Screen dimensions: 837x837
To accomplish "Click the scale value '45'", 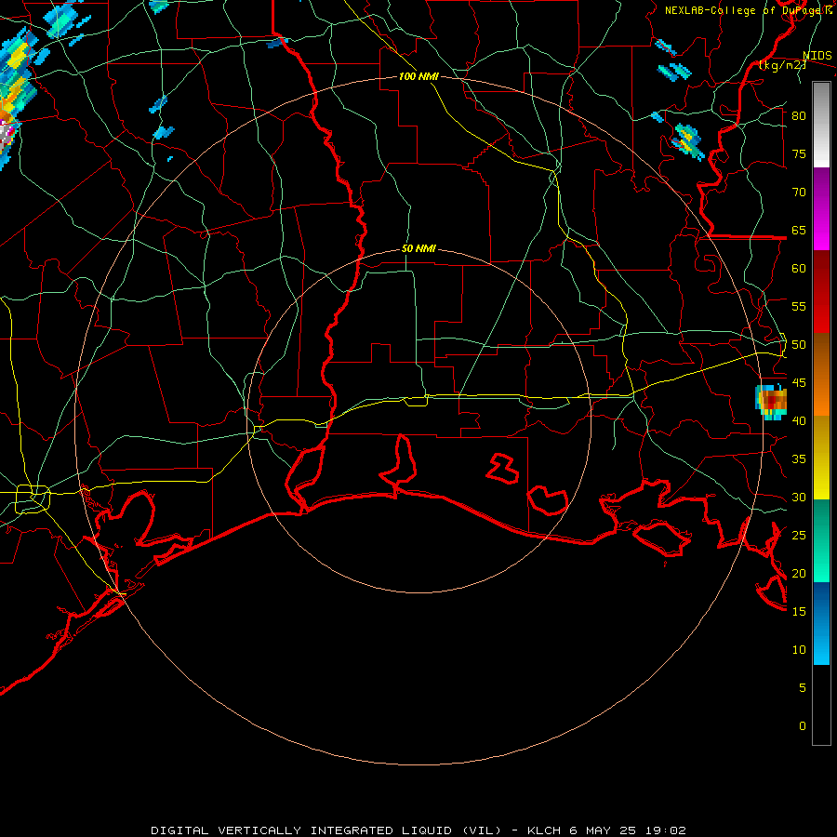I will click(x=799, y=383).
